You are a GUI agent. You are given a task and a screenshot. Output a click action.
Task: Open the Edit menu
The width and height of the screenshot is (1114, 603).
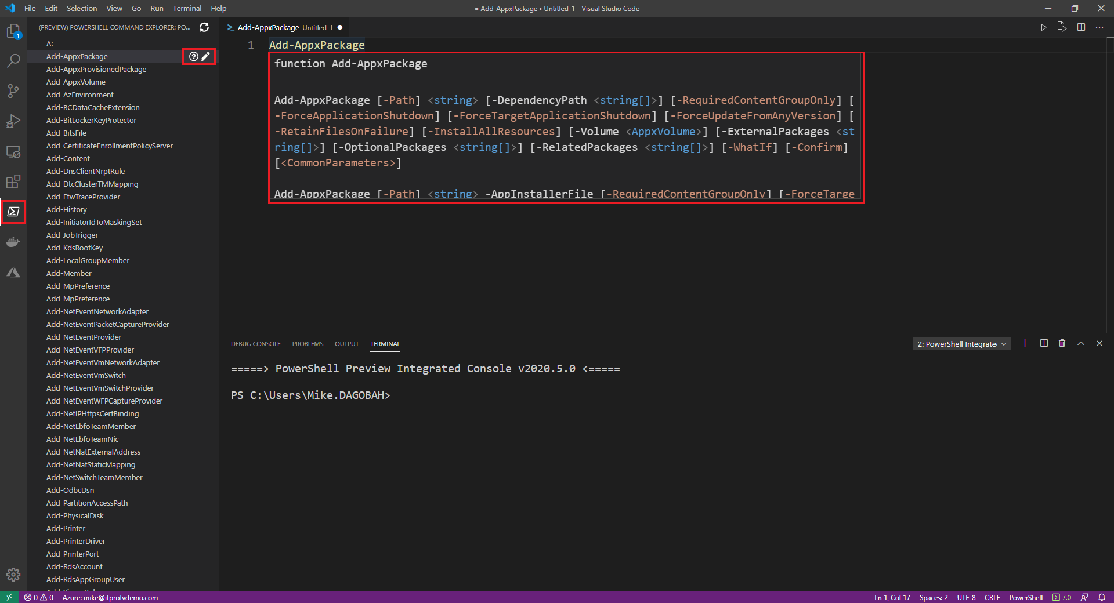click(51, 8)
